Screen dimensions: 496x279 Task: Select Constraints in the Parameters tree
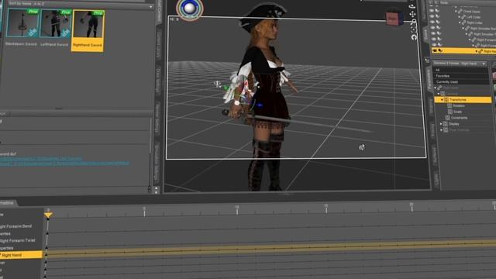[x=459, y=118]
